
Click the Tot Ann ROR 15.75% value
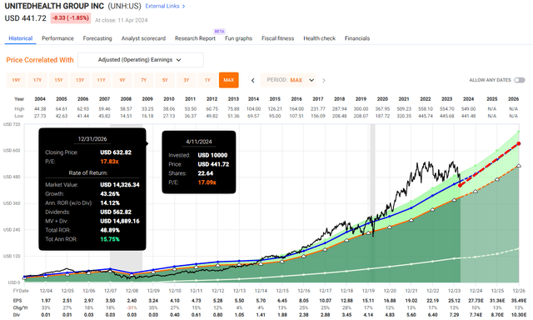click(110, 239)
